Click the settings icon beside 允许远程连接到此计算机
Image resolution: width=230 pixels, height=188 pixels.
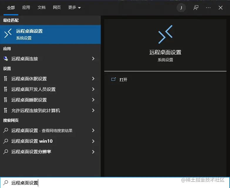[6, 110]
